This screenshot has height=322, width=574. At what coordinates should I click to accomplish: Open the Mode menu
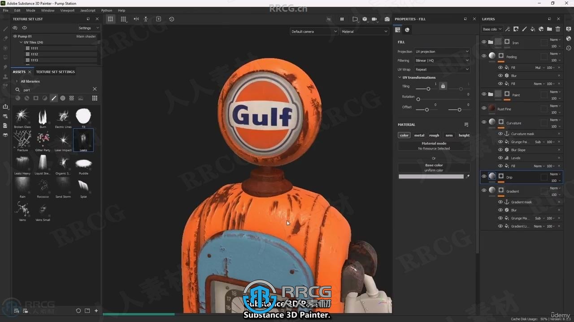pos(30,10)
